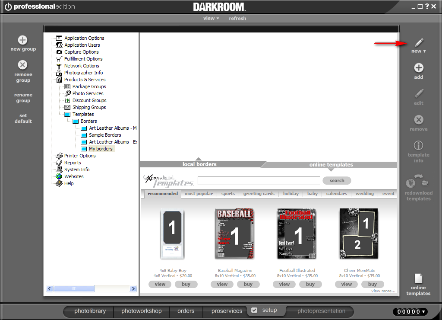Viewport: 442px width, 320px height.
Task: Click rename group in the left sidebar
Action: coord(23,98)
